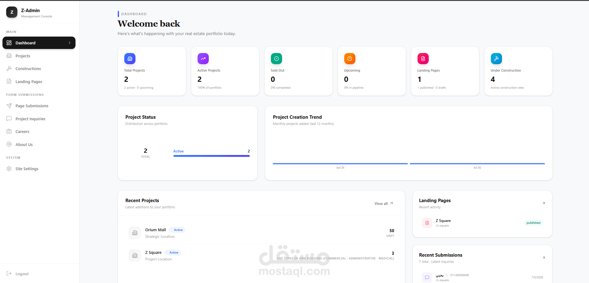Open the Orium Mall project row

(x=261, y=233)
